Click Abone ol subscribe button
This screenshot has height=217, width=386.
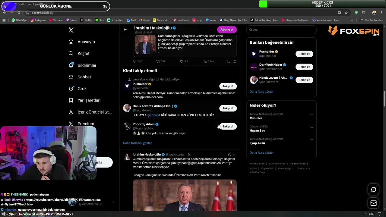coord(227,30)
